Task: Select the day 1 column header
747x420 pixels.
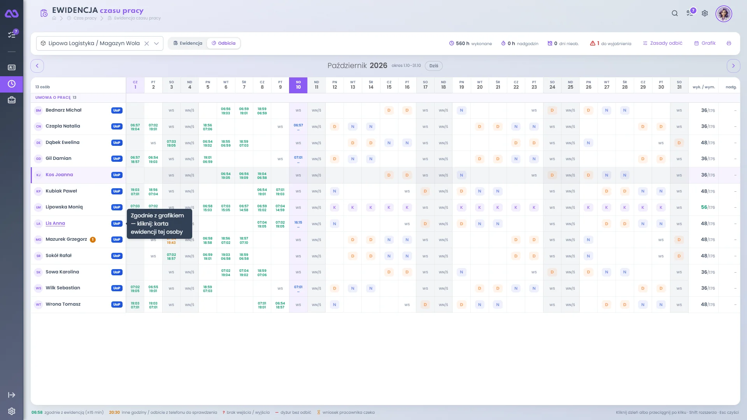Action: tap(135, 85)
